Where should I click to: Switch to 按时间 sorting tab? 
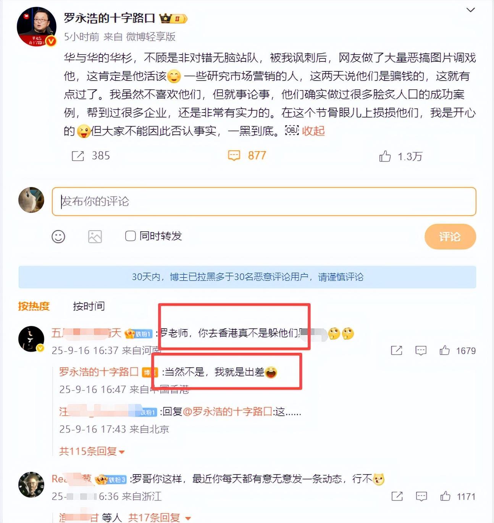89,306
